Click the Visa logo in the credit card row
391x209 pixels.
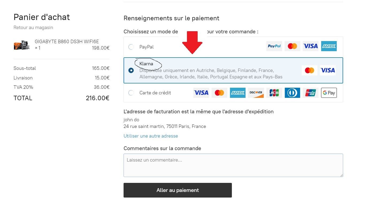[201, 93]
